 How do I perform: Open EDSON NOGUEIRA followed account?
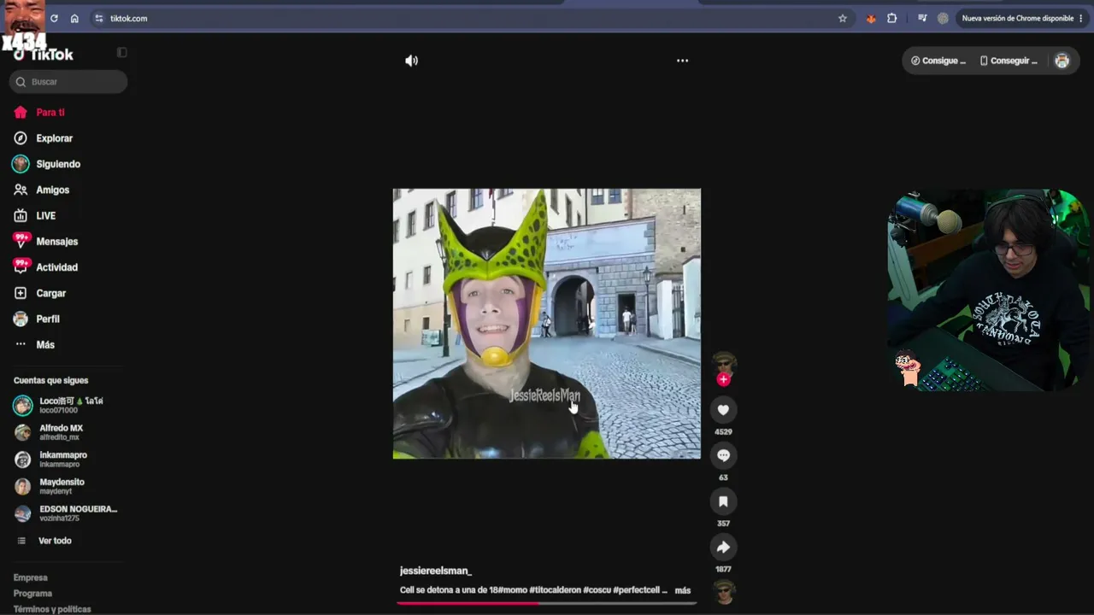pyautogui.click(x=66, y=513)
